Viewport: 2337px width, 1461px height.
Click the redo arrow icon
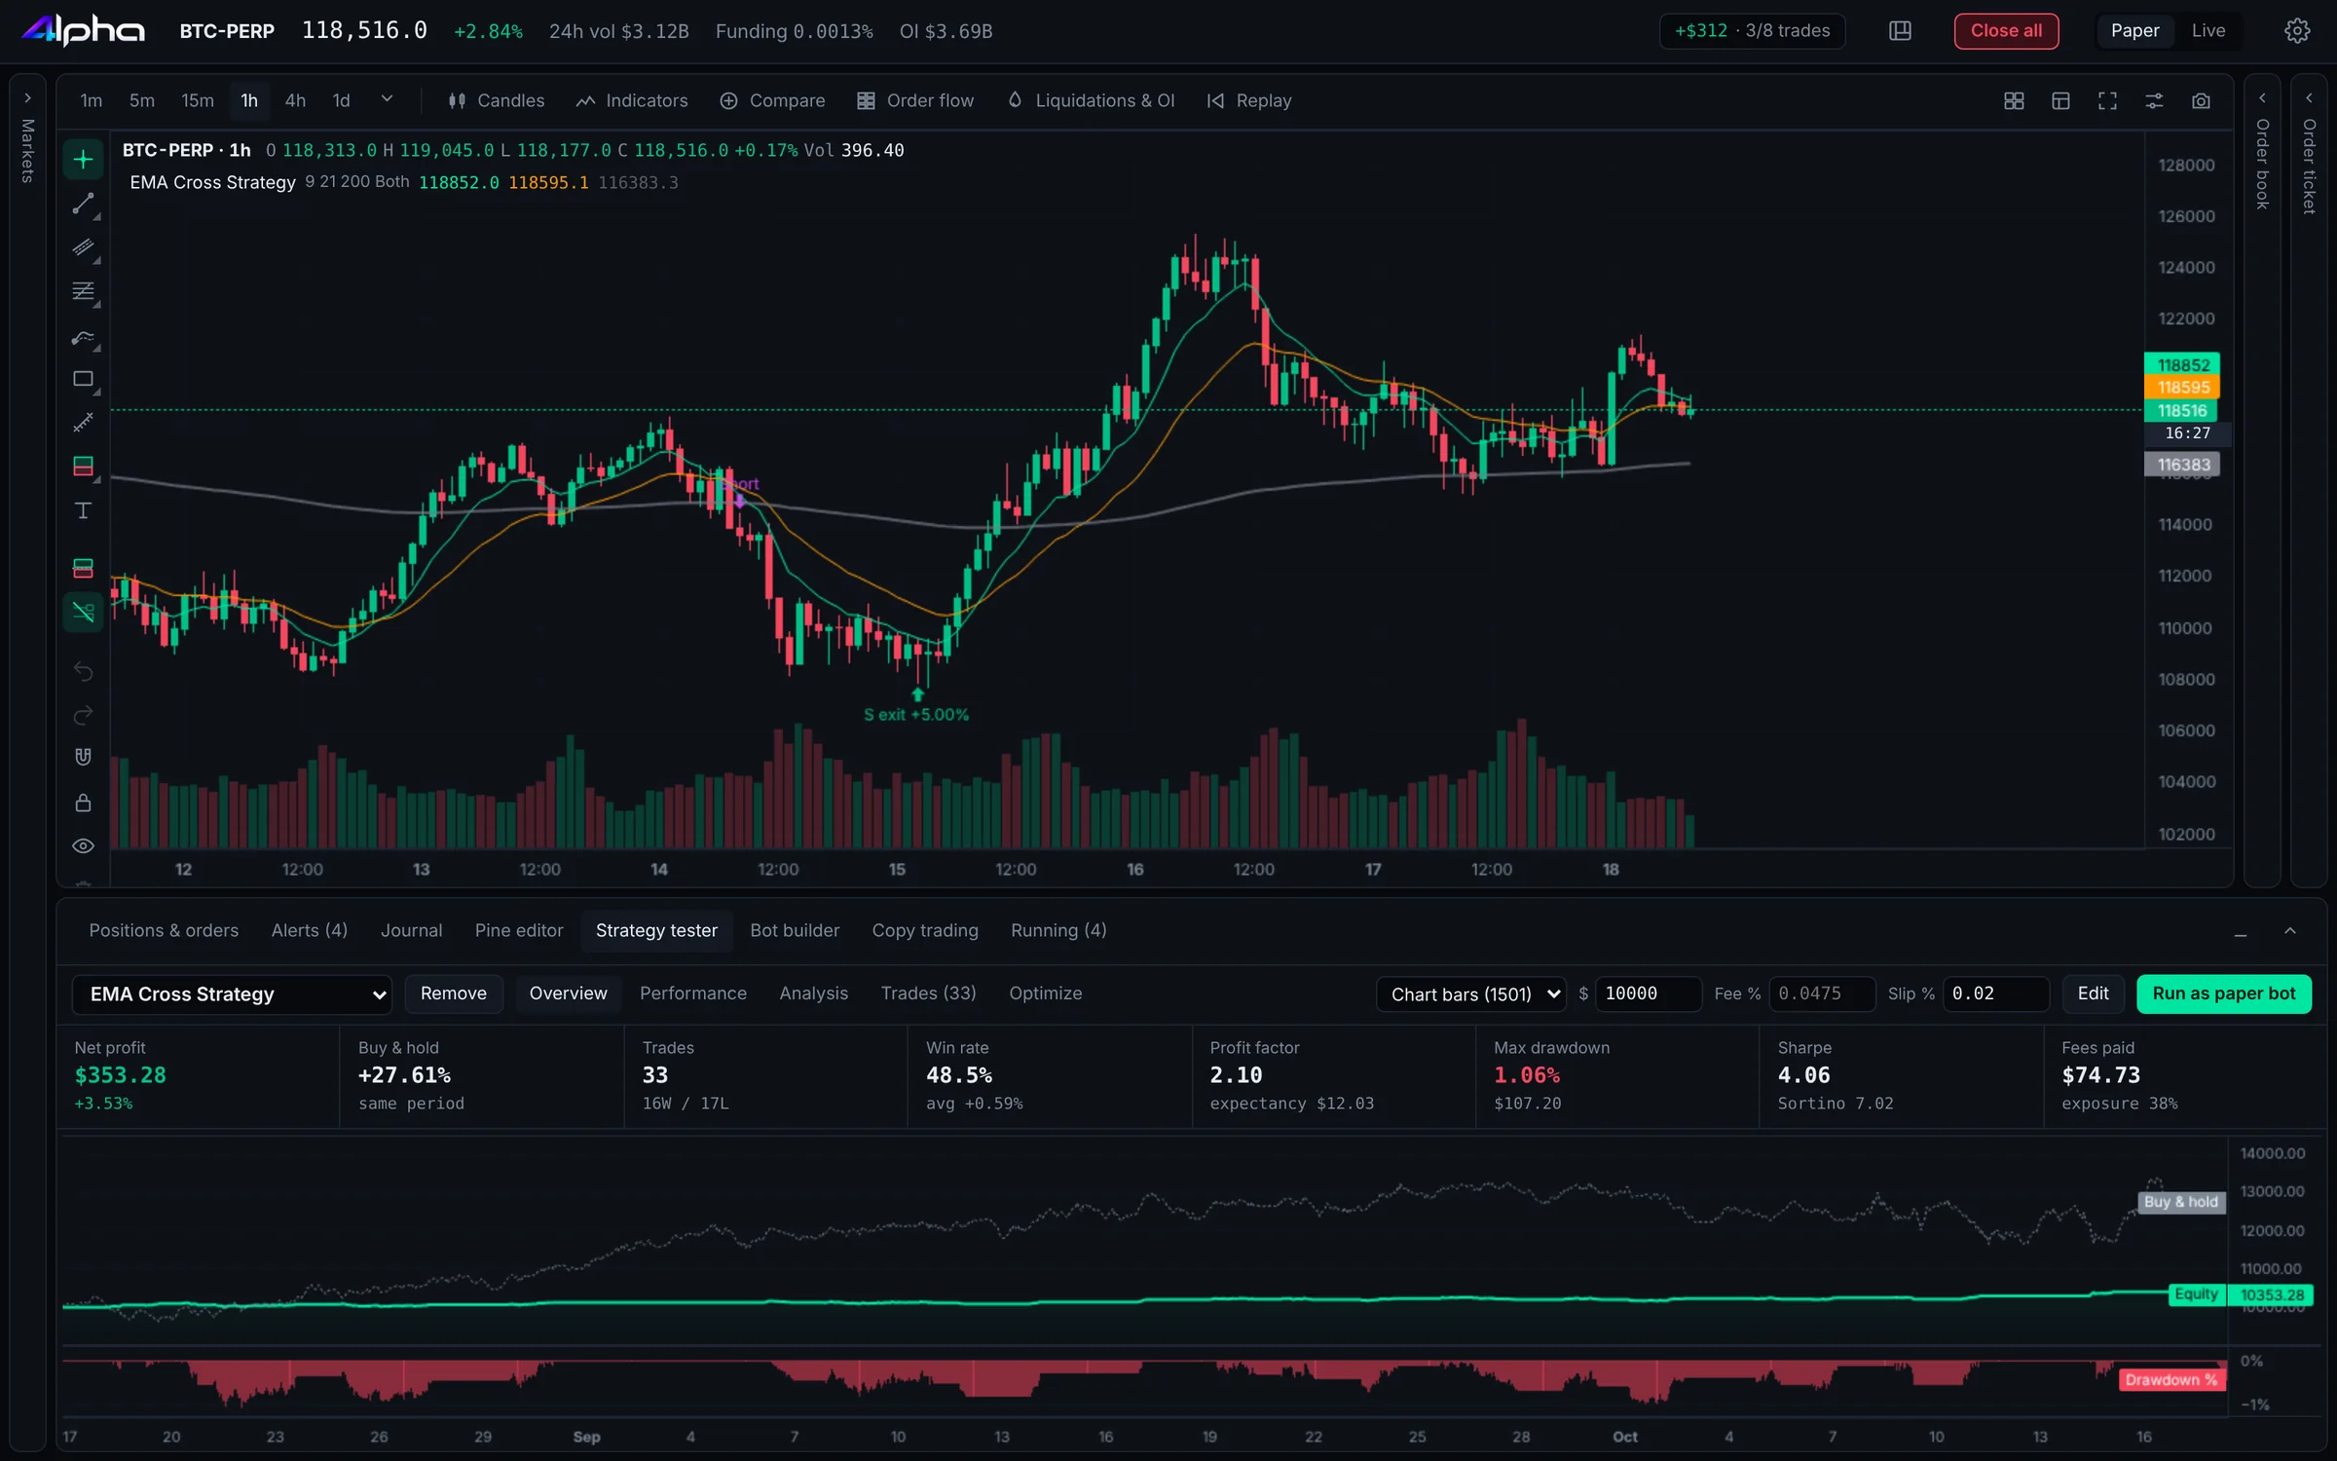point(83,715)
